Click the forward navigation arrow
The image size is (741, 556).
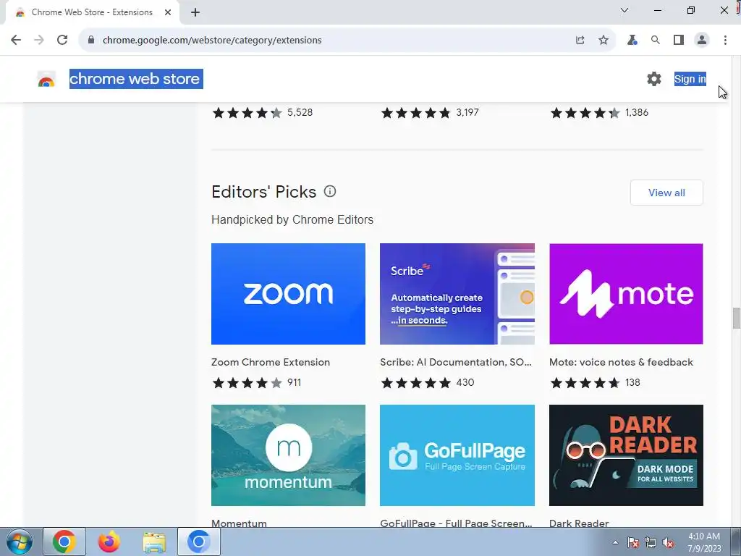(x=39, y=41)
